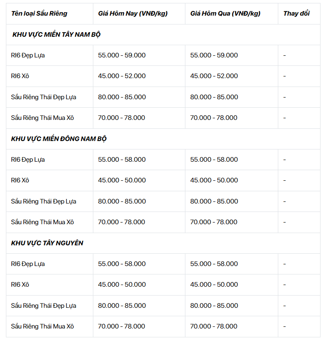Click 'Sầu Riêng Thái Đẹp Lựa' in Miền Tây
The width and height of the screenshot is (326, 342).
tap(43, 97)
